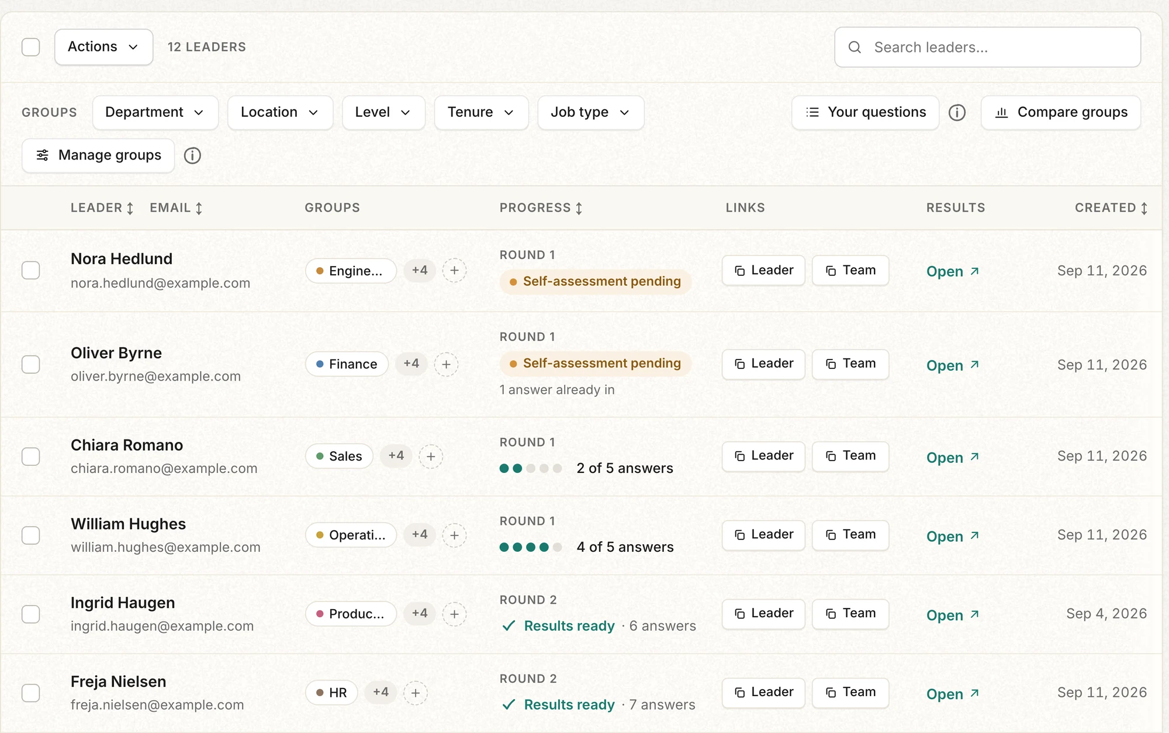The image size is (1169, 733).
Task: Select Freja Nielsen's row checkbox
Action: point(30,693)
